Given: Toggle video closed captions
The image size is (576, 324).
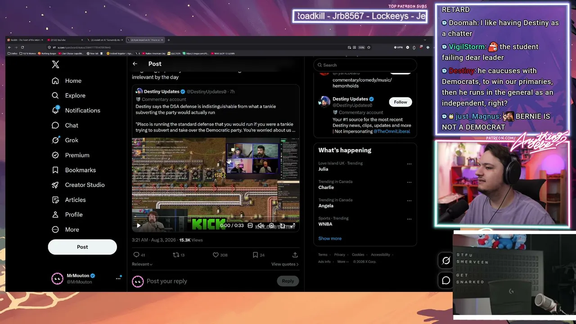Looking at the screenshot, I should 250,225.
